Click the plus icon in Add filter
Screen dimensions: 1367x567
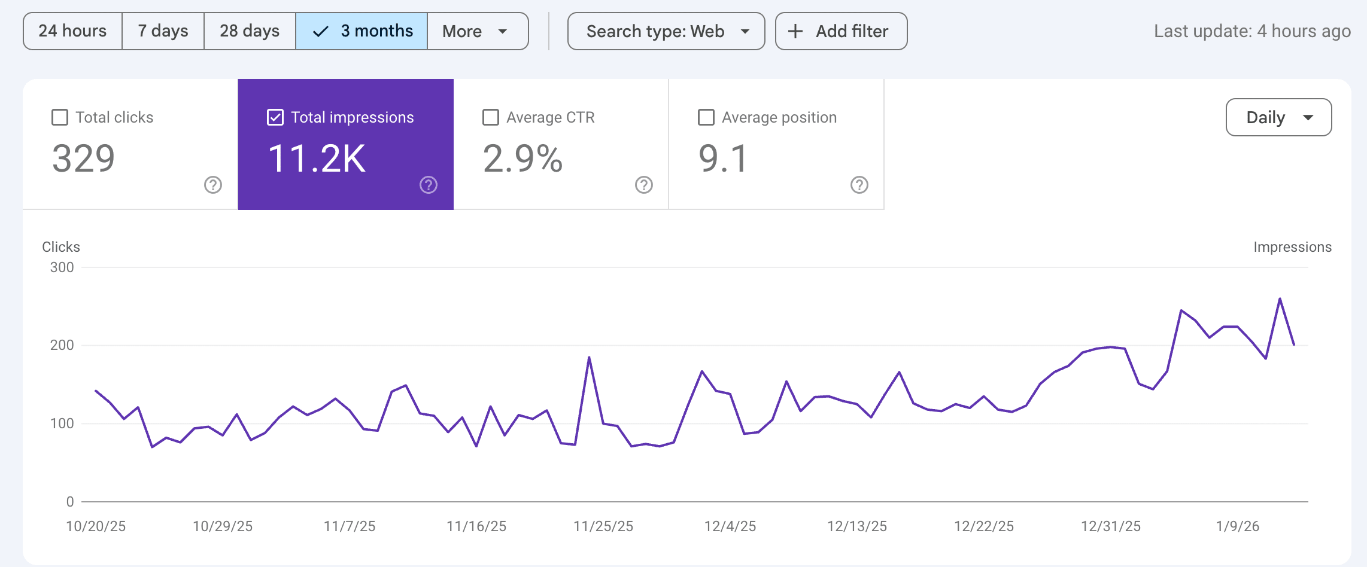pos(795,31)
